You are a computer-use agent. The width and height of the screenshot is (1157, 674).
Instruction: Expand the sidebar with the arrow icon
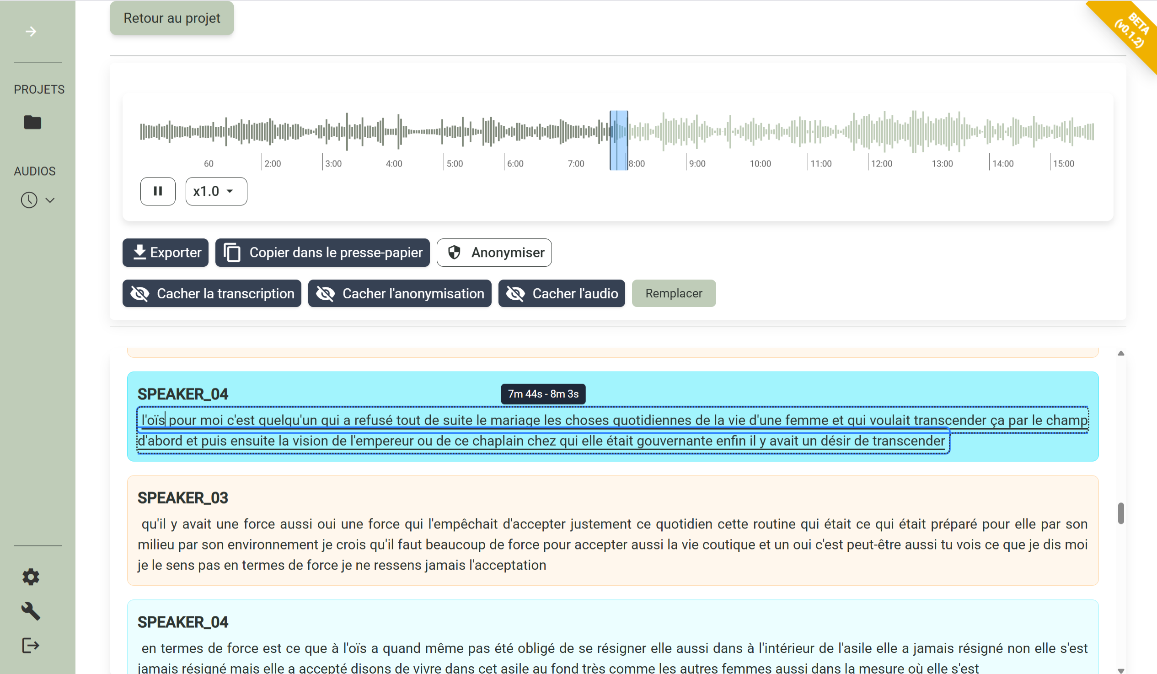coord(31,31)
